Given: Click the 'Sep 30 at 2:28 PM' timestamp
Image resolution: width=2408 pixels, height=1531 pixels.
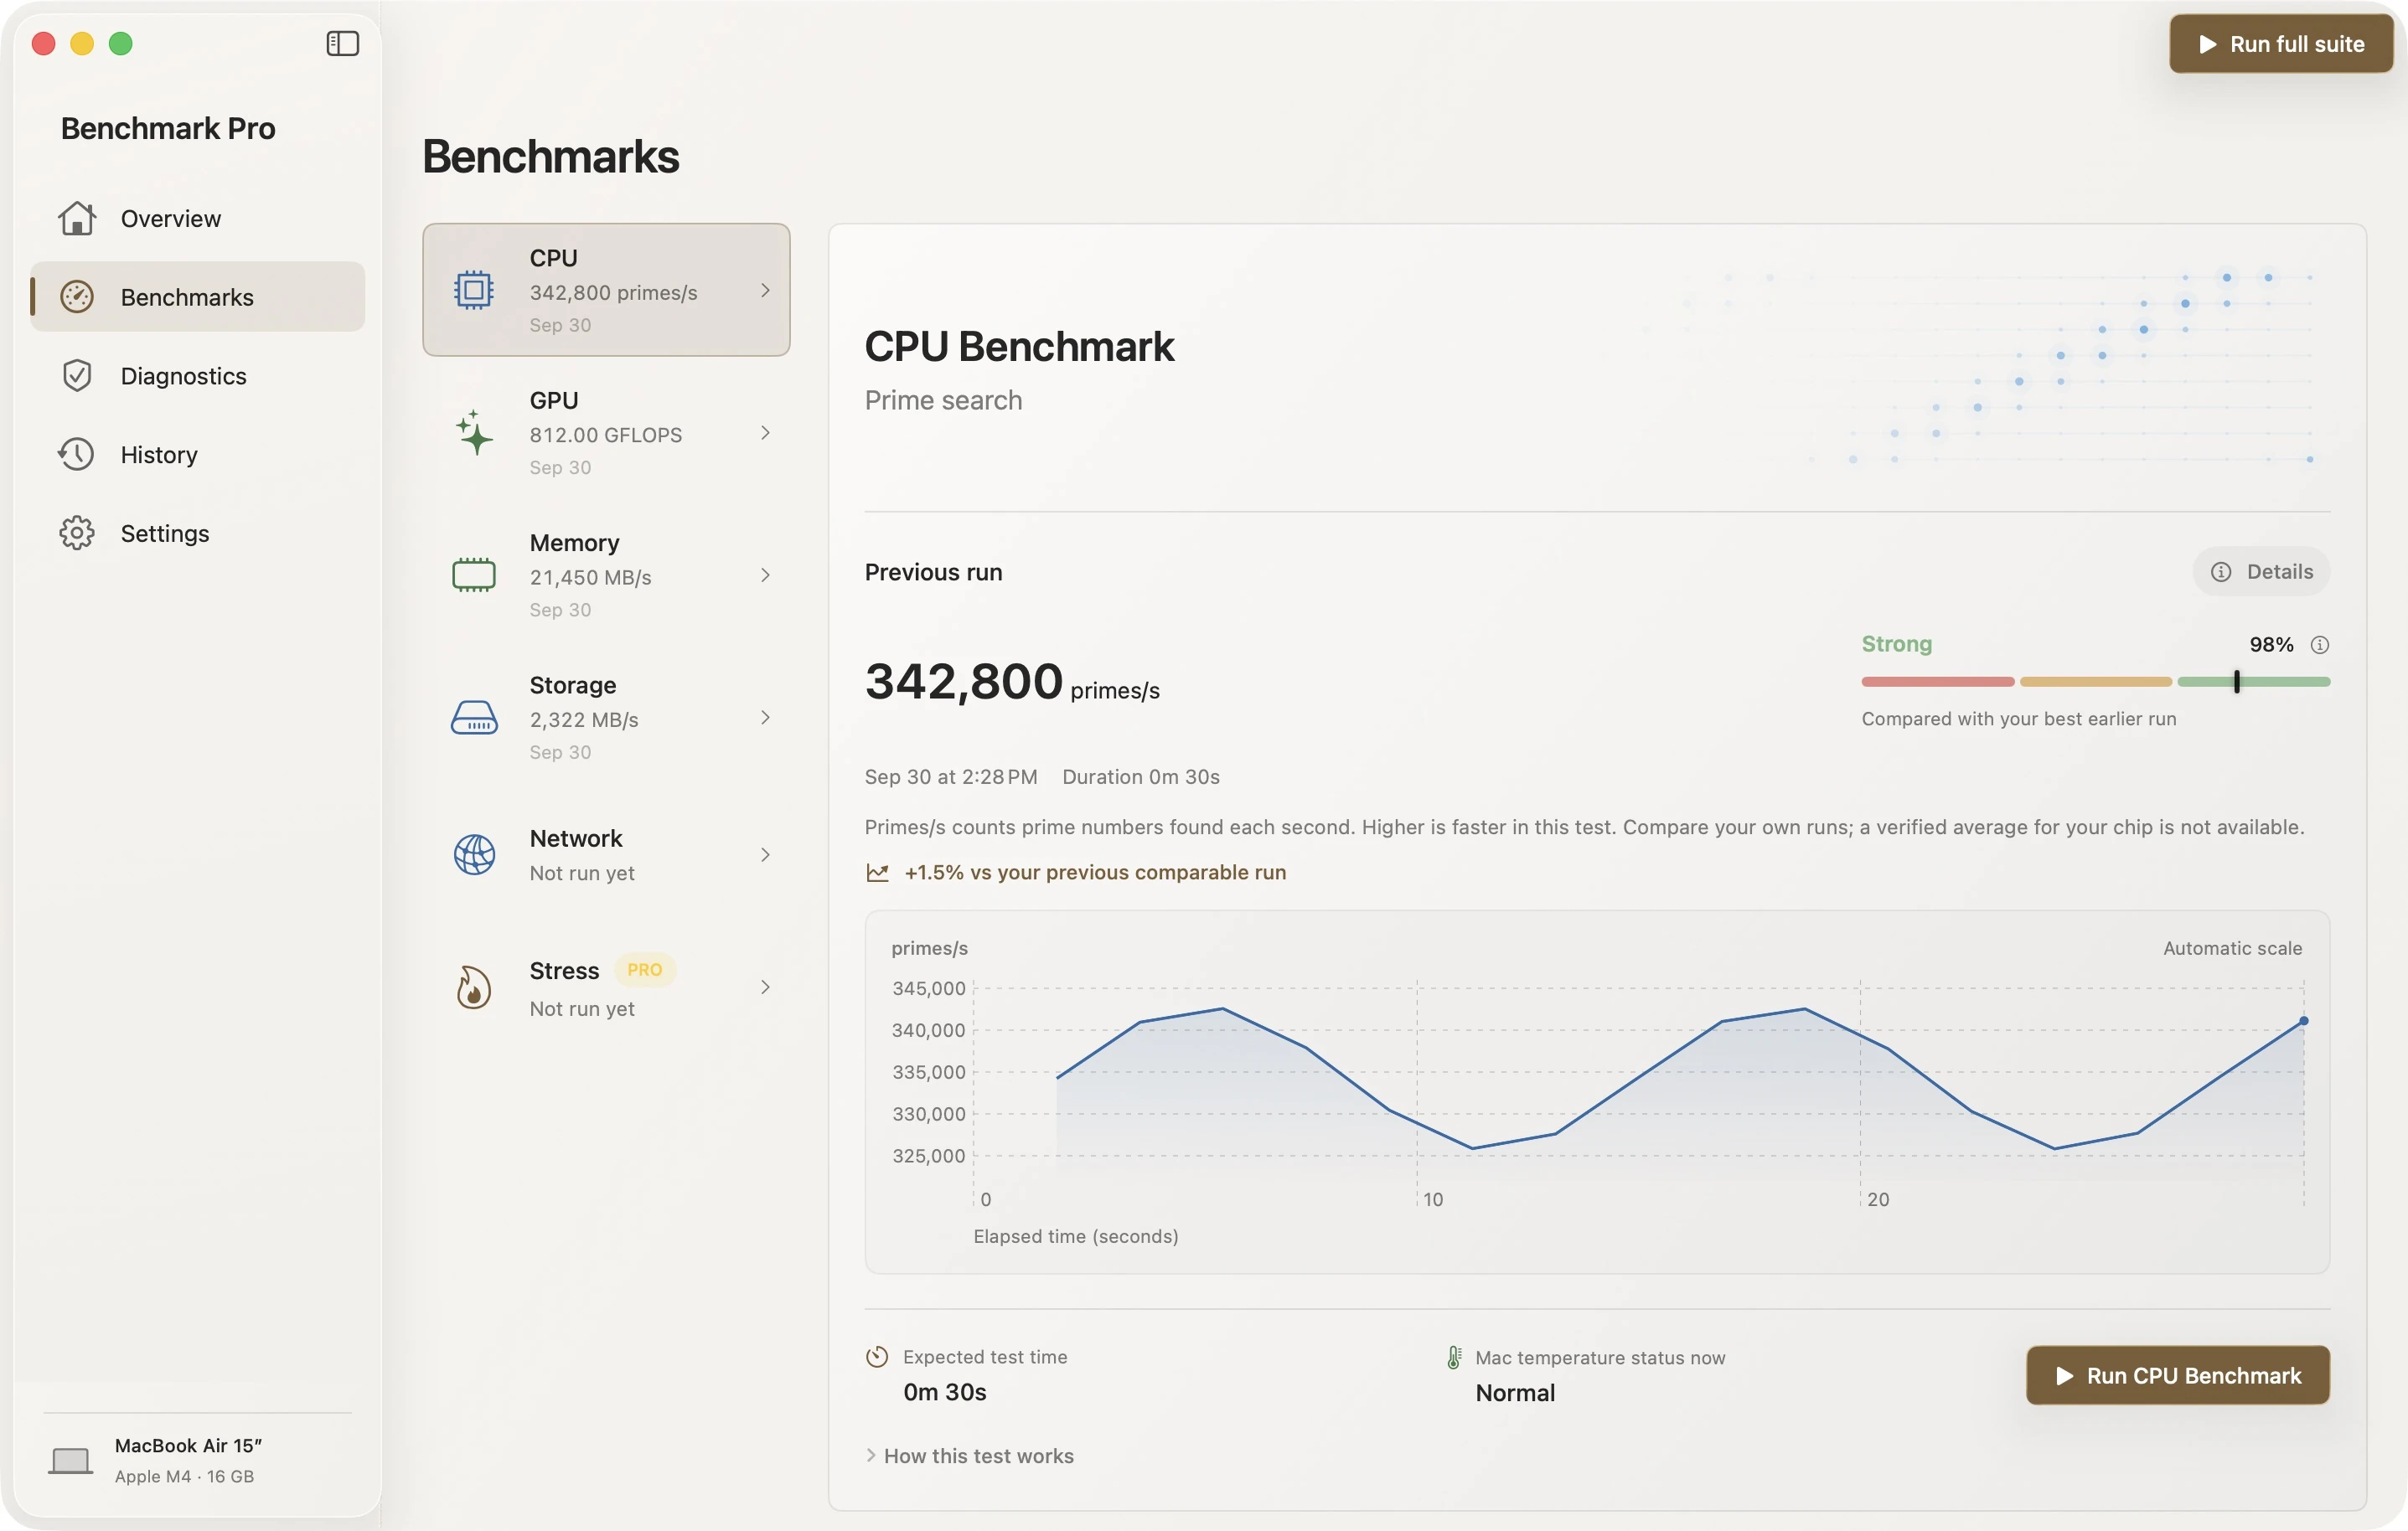Looking at the screenshot, I should (951, 776).
